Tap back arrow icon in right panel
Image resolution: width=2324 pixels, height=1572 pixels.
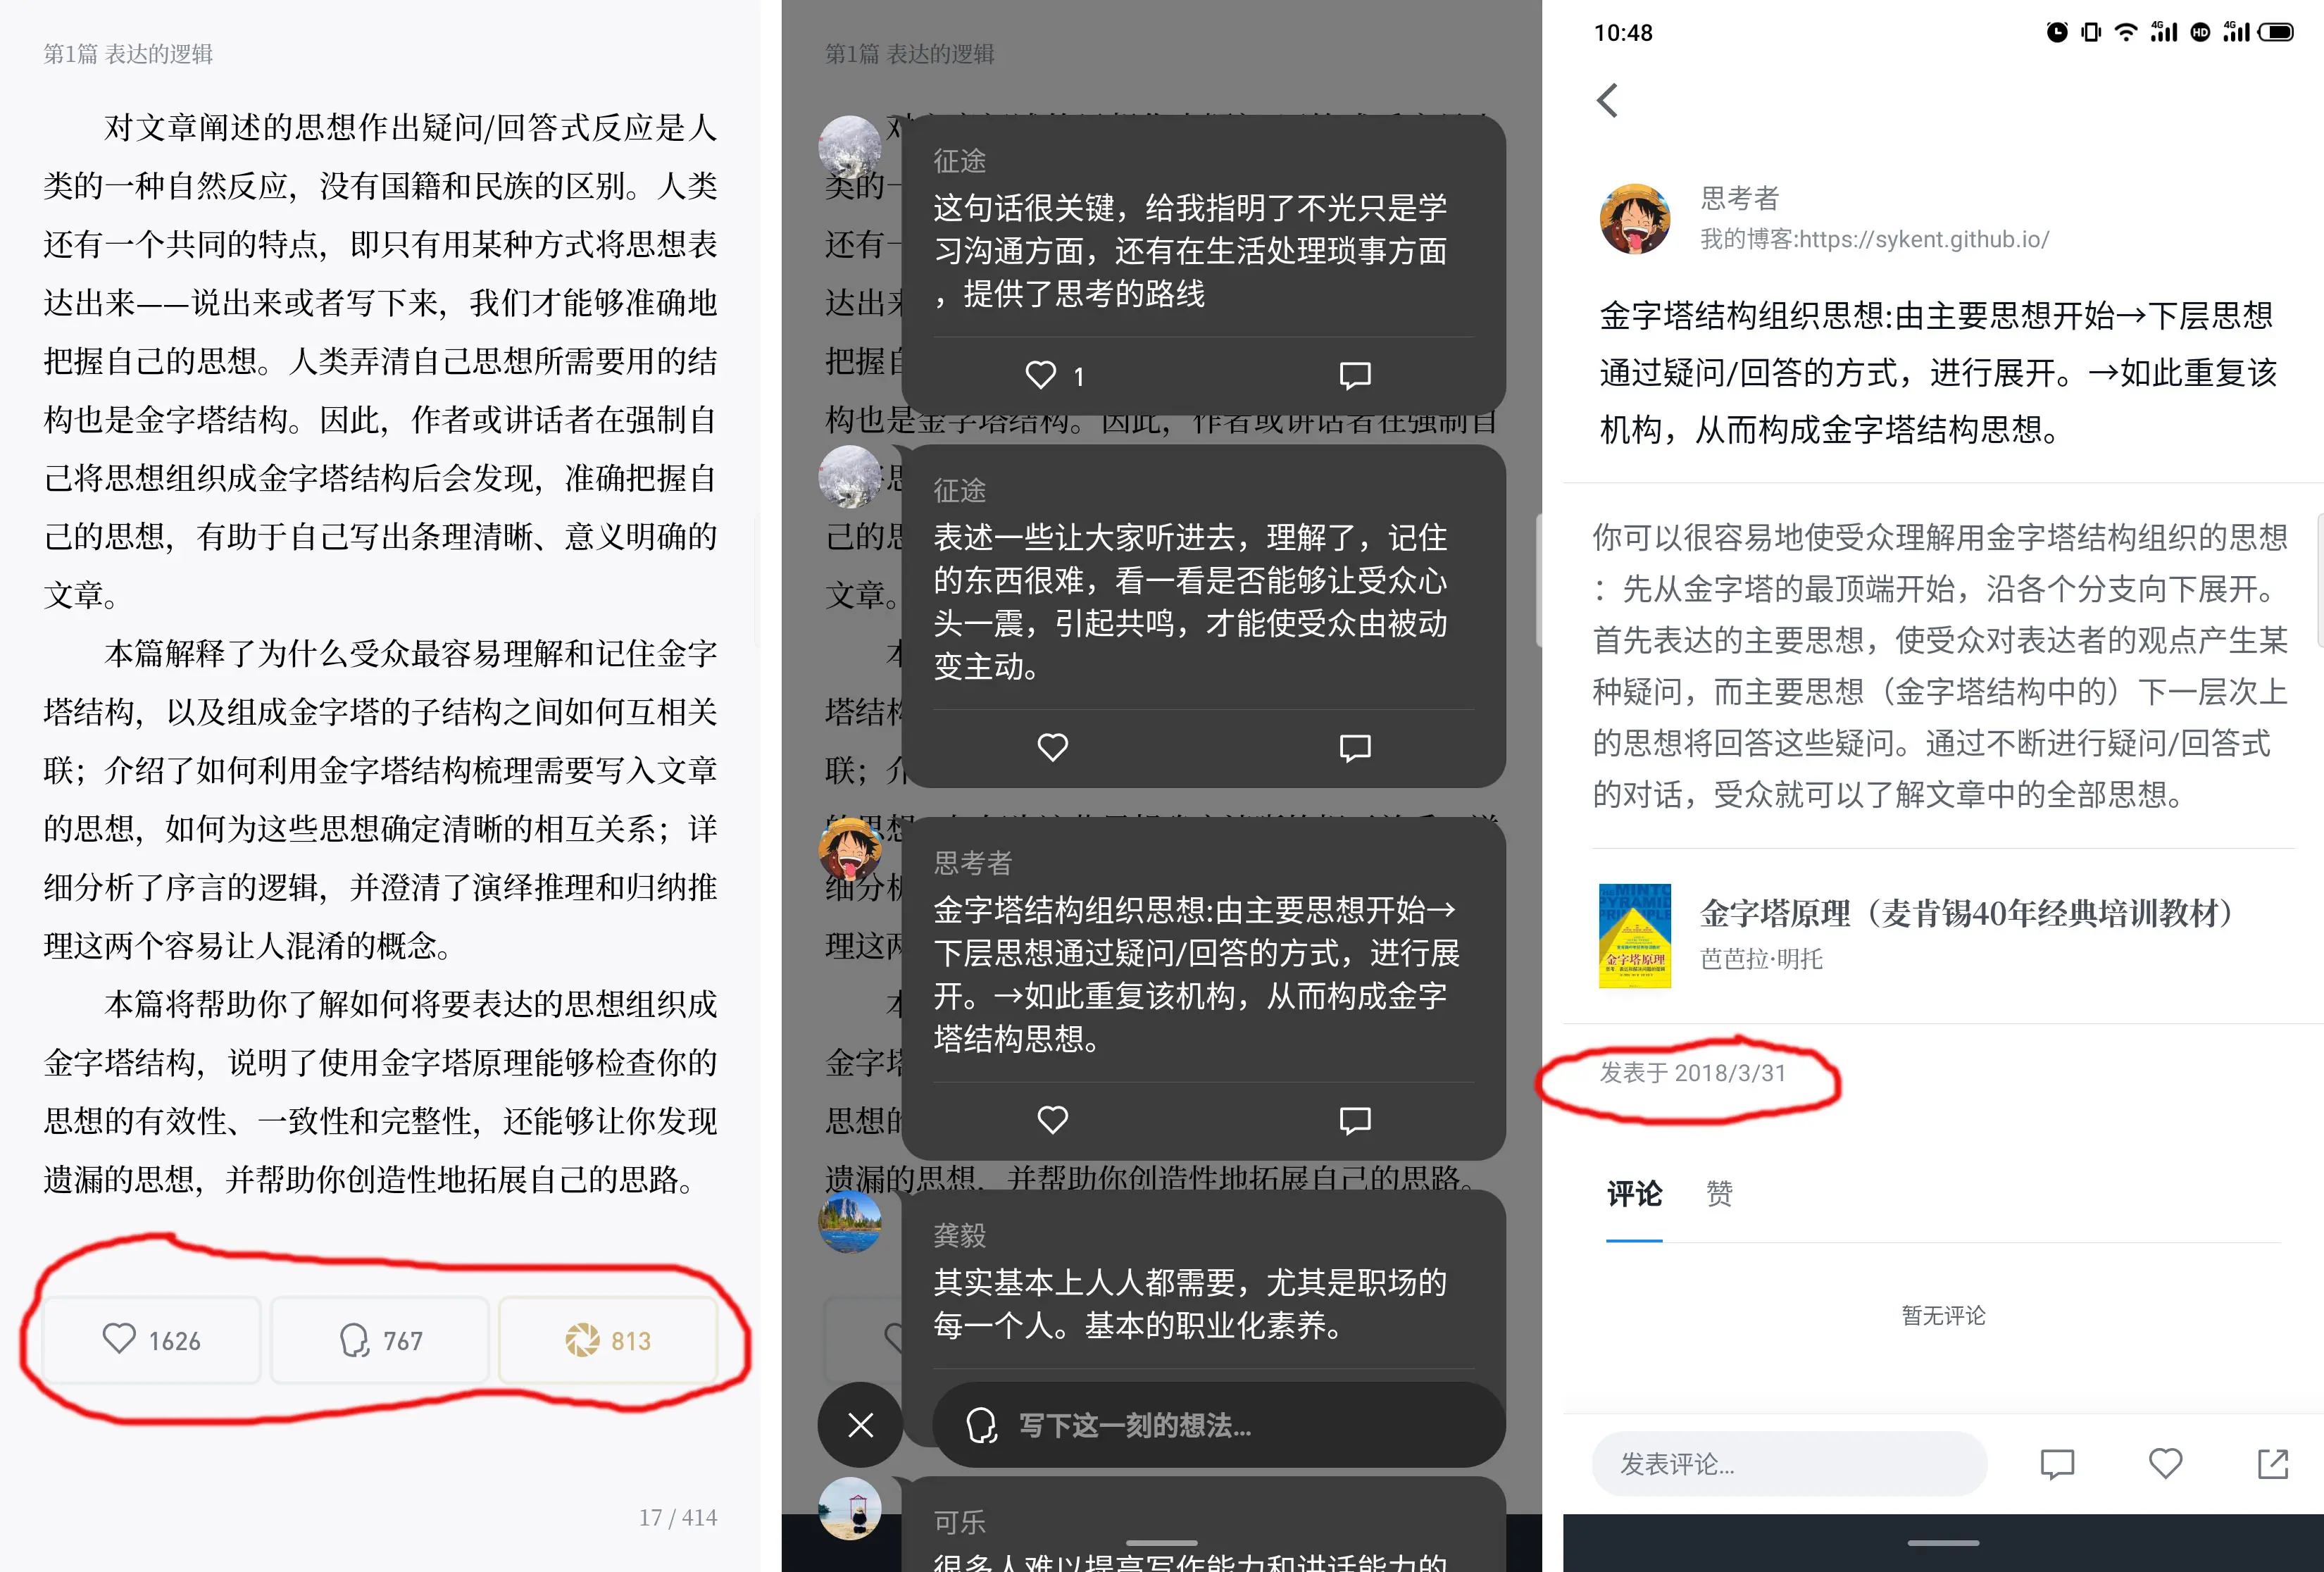point(1613,99)
